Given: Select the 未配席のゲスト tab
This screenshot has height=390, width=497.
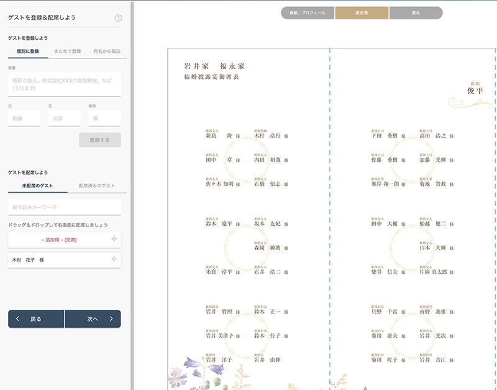Looking at the screenshot, I should point(36,185).
